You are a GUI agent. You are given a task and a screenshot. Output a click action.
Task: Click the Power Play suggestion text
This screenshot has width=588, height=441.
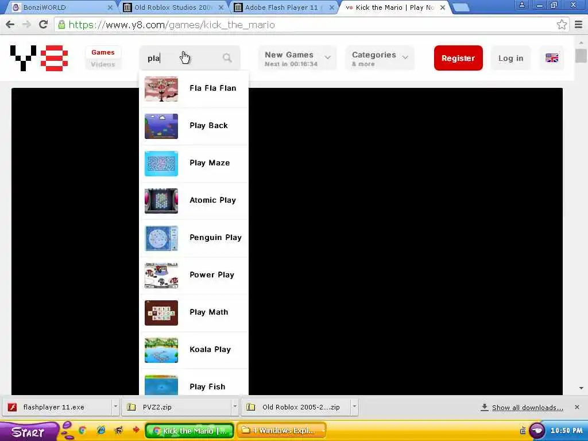(212, 275)
